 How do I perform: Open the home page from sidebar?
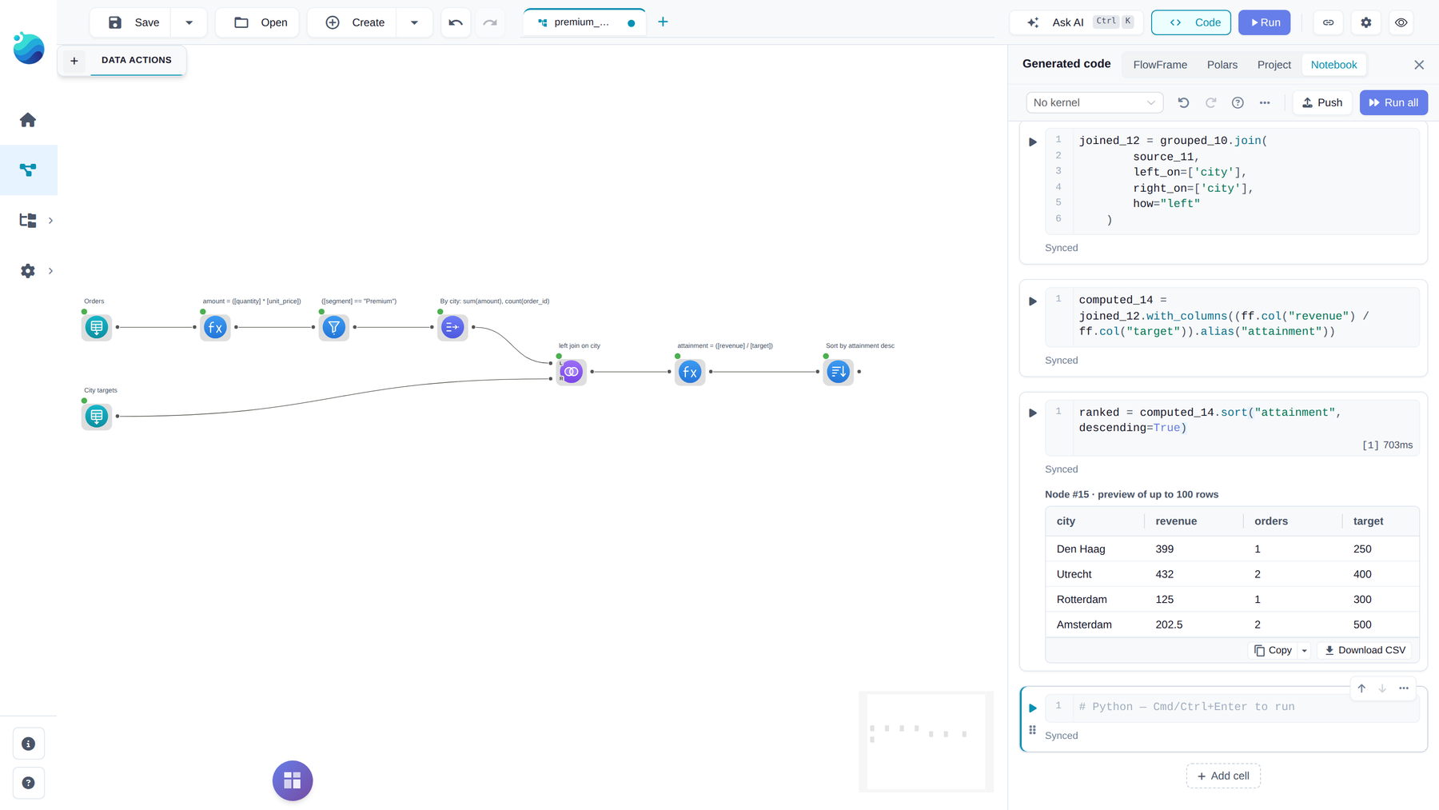[28, 120]
